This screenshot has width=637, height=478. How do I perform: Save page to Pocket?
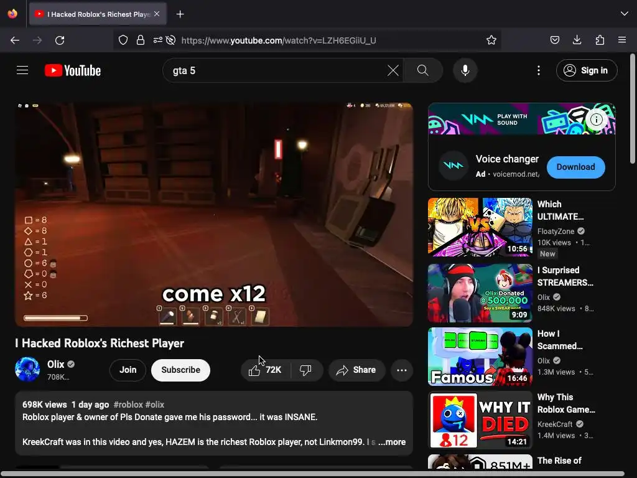pos(554,40)
